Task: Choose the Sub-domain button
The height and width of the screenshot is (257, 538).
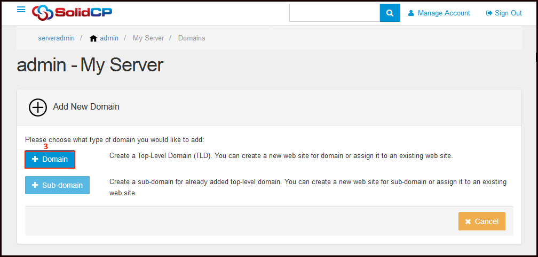Action: coord(58,185)
